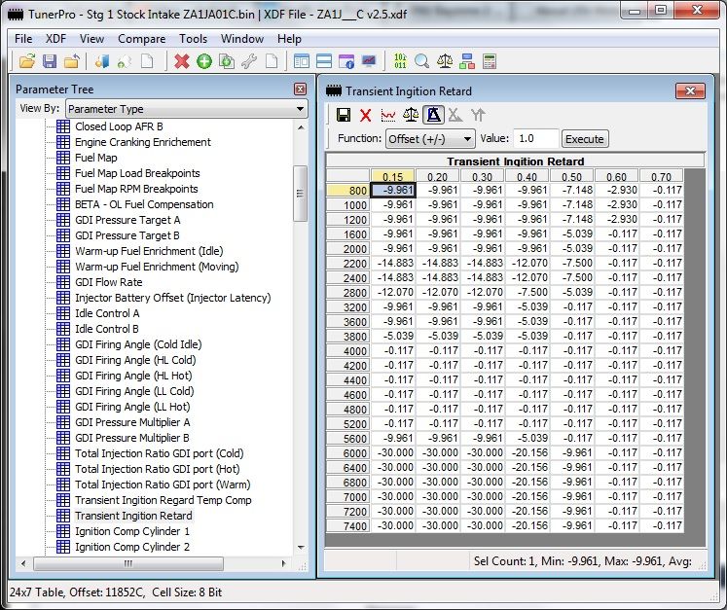Image resolution: width=727 pixels, height=610 pixels.
Task: Click the Parameter Tree vertical scrollbar thumb
Action: (301, 193)
